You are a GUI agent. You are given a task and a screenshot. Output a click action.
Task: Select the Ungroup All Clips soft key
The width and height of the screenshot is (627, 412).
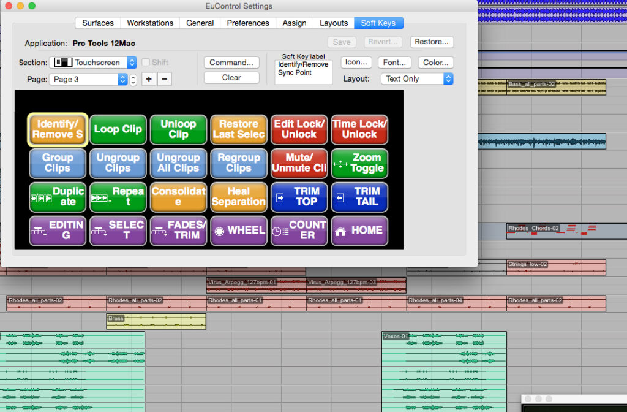click(x=178, y=163)
